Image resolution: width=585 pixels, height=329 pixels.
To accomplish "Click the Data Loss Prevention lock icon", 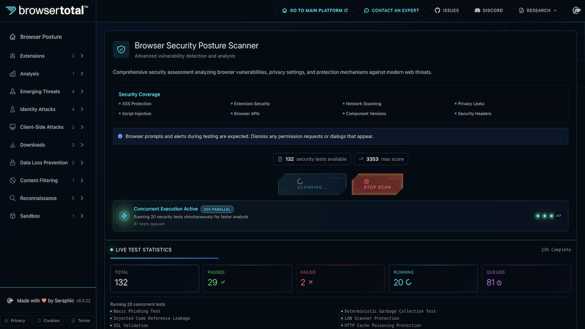I will 13,163.
